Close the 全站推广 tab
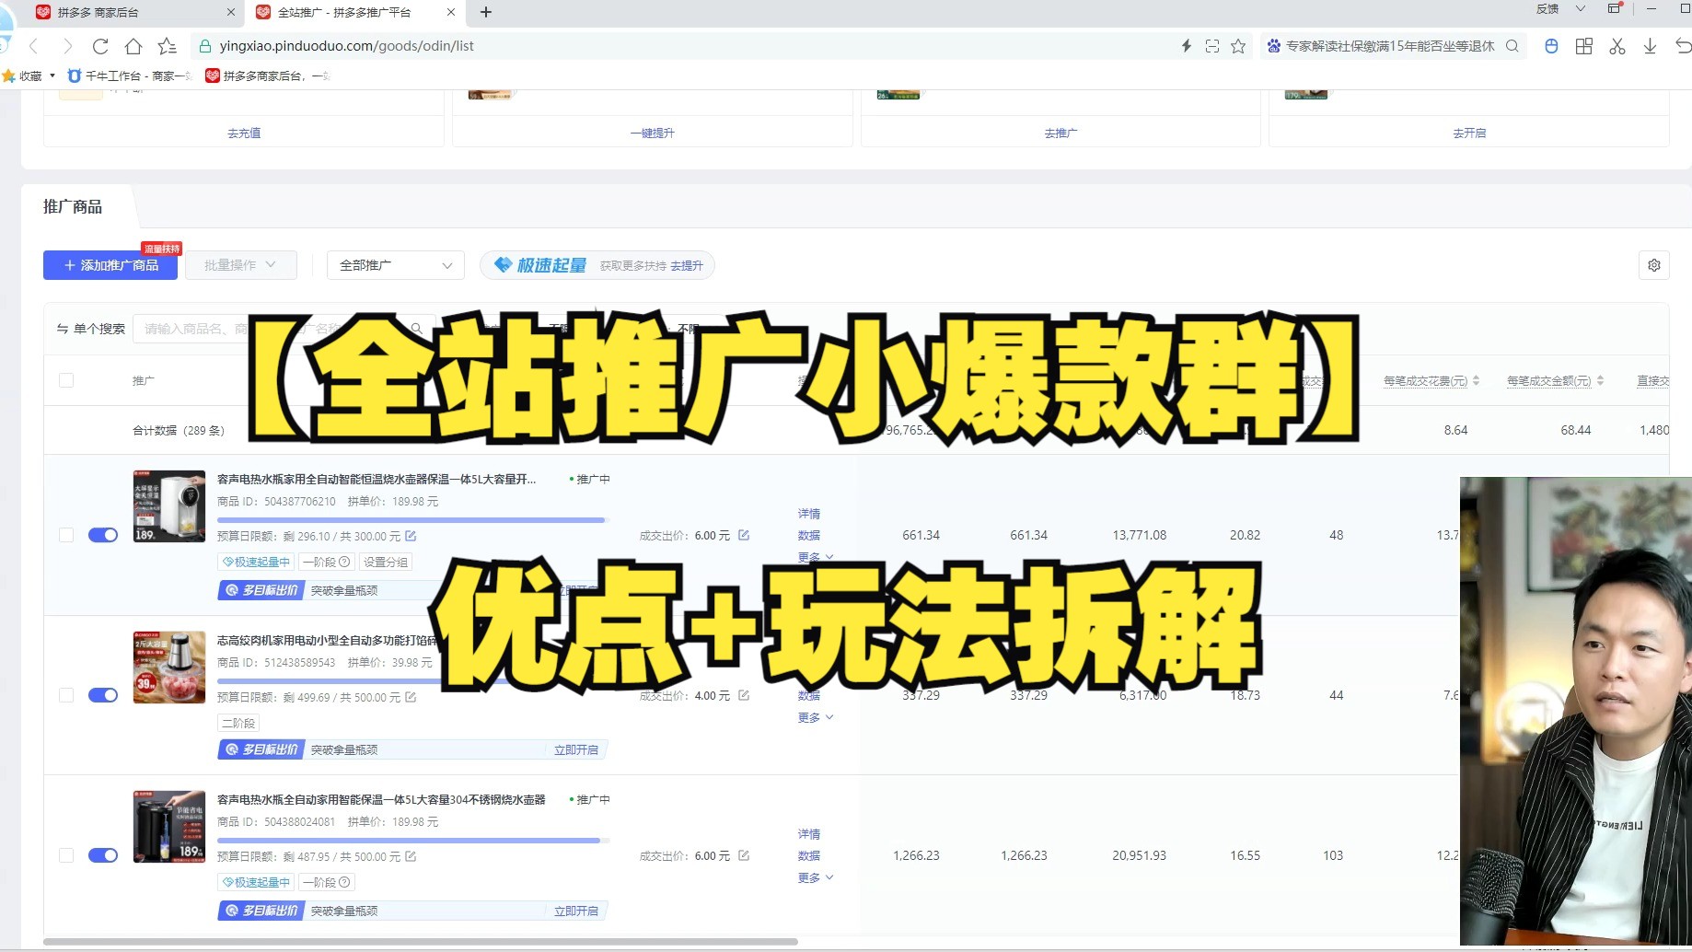Viewport: 1692px width, 952px height. point(450,12)
